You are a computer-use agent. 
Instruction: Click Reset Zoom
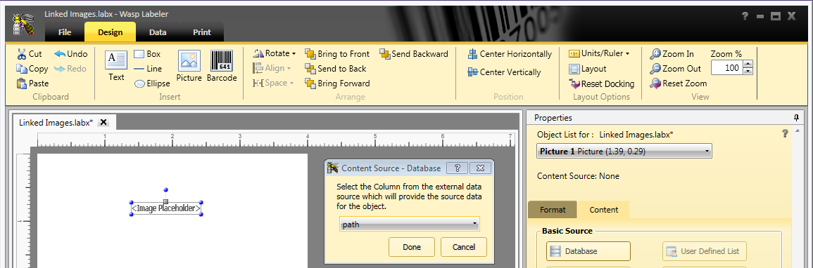point(679,83)
